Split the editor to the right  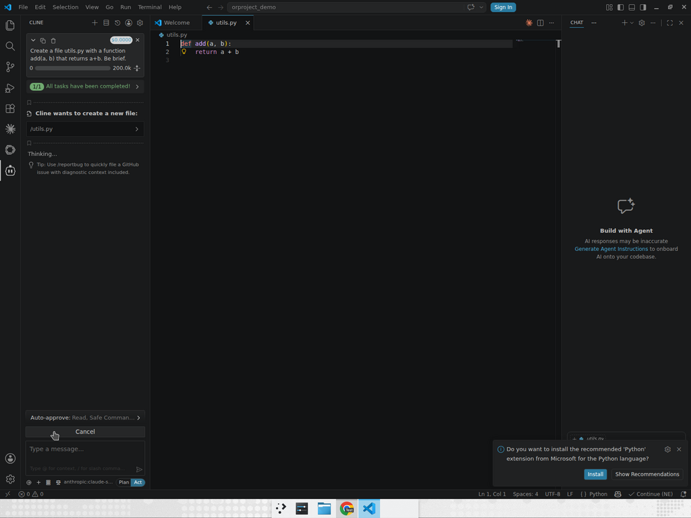click(541, 23)
